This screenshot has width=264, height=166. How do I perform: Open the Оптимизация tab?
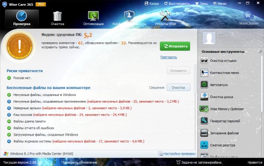(x=93, y=18)
